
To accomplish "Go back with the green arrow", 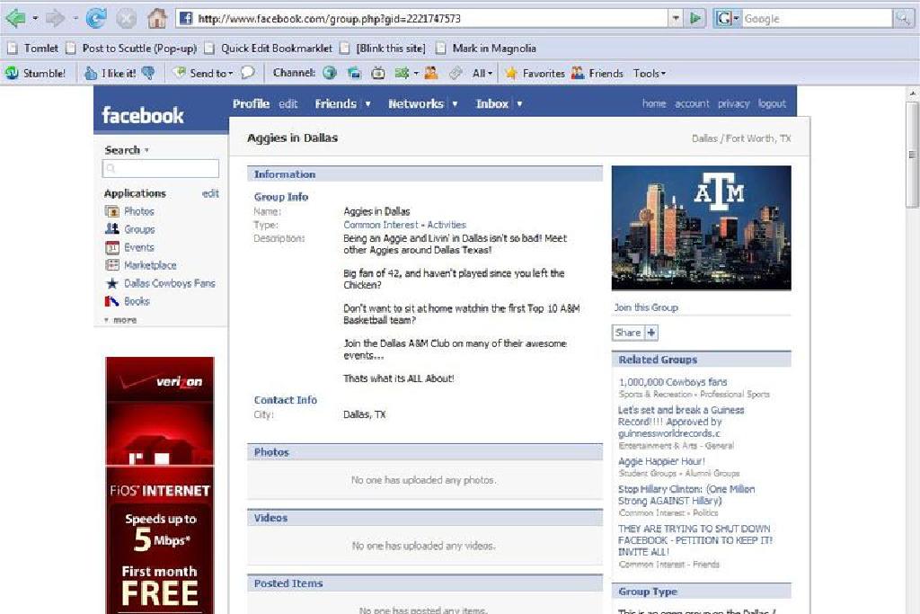I will pyautogui.click(x=15, y=19).
